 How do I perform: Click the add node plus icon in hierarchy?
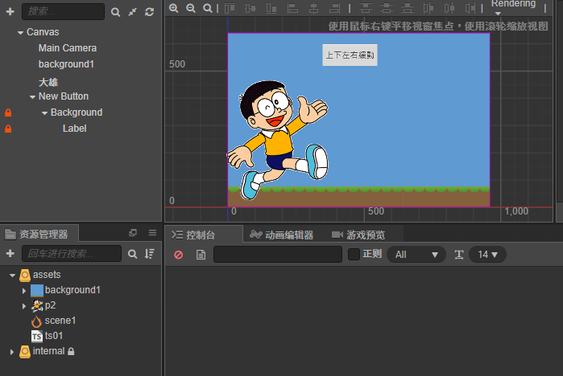10,12
